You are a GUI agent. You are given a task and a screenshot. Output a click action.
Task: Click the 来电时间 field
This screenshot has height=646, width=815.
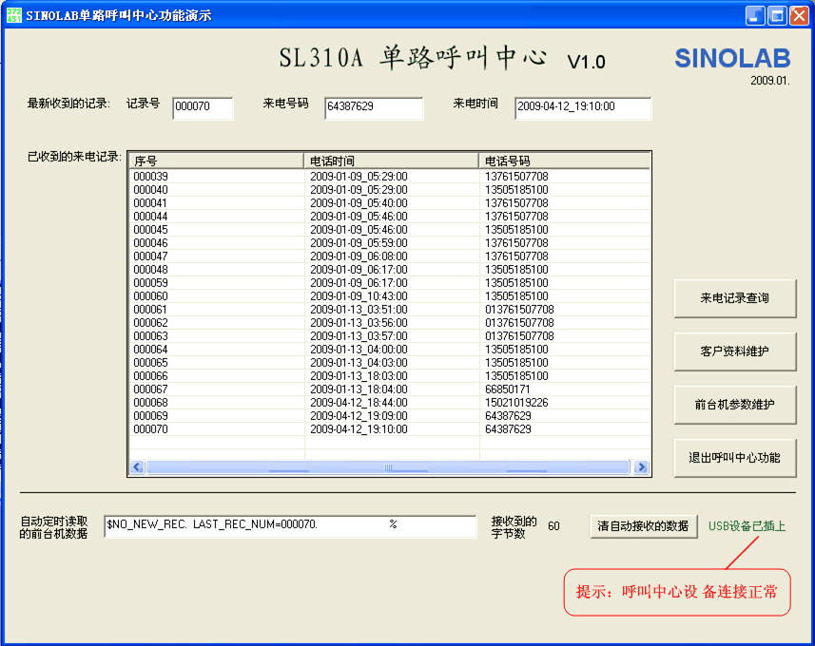click(583, 107)
